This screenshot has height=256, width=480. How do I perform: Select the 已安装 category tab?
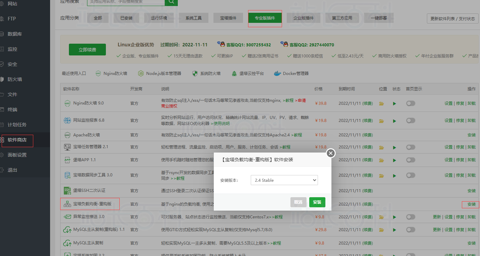126,18
